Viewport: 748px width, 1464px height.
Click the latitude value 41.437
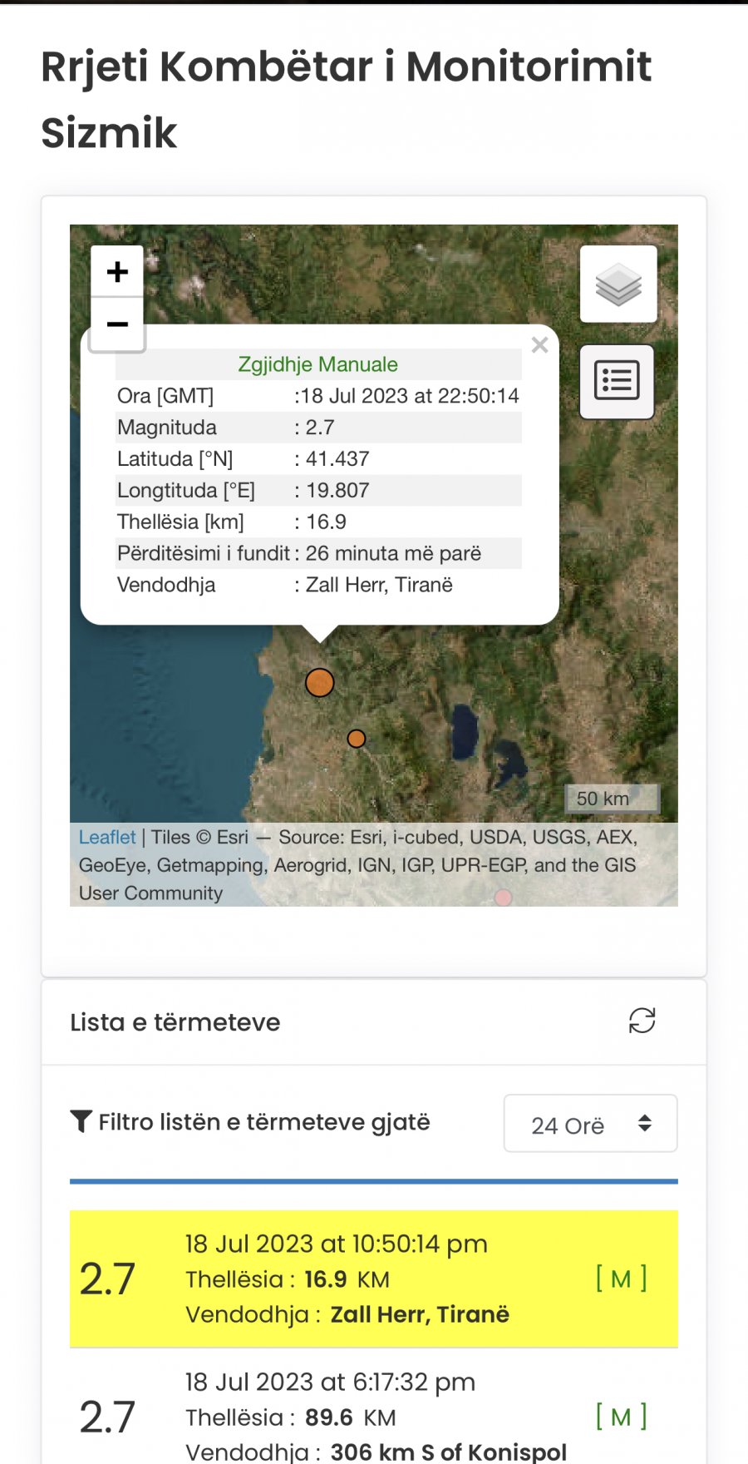coord(337,459)
